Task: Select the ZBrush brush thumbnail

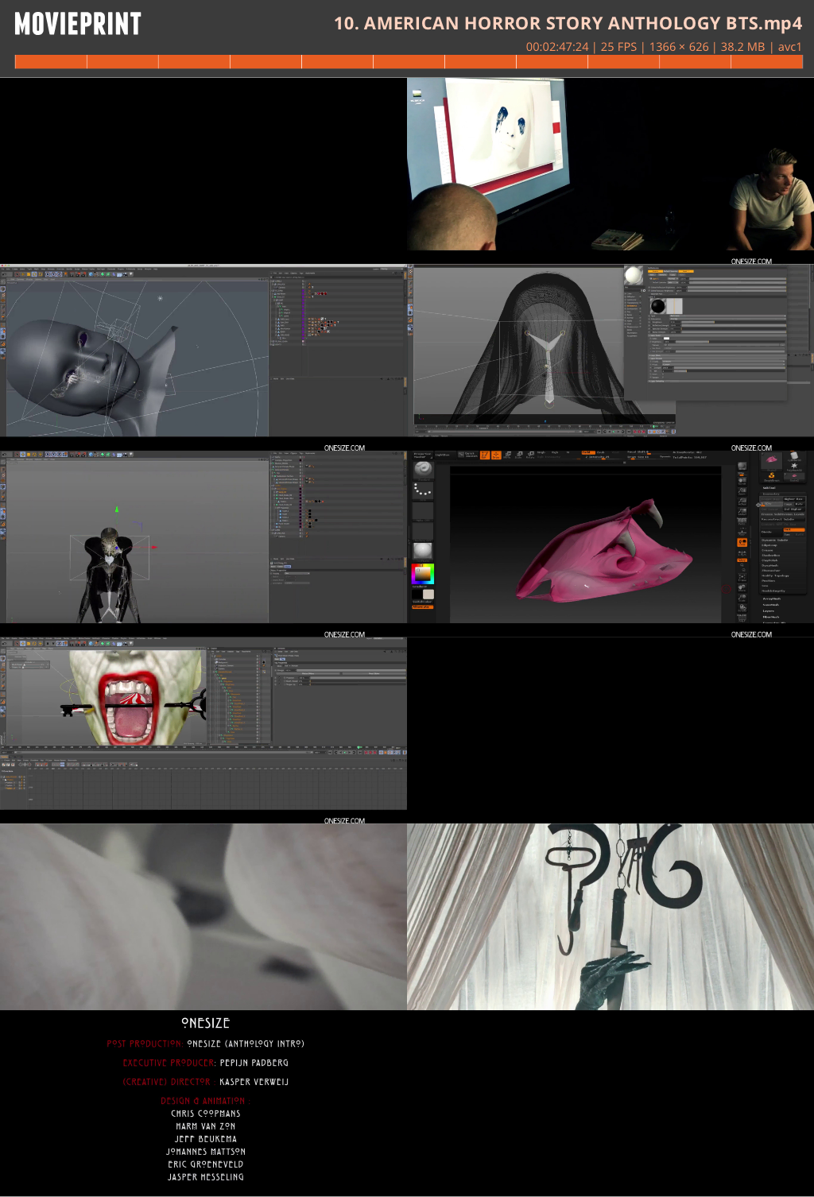Action: (423, 469)
